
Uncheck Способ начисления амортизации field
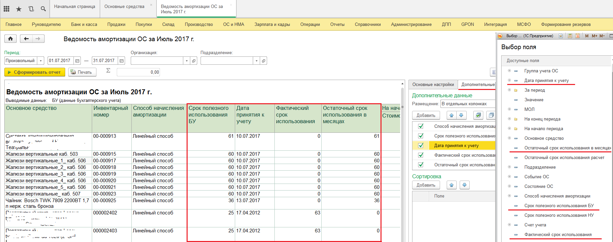pyautogui.click(x=421, y=126)
